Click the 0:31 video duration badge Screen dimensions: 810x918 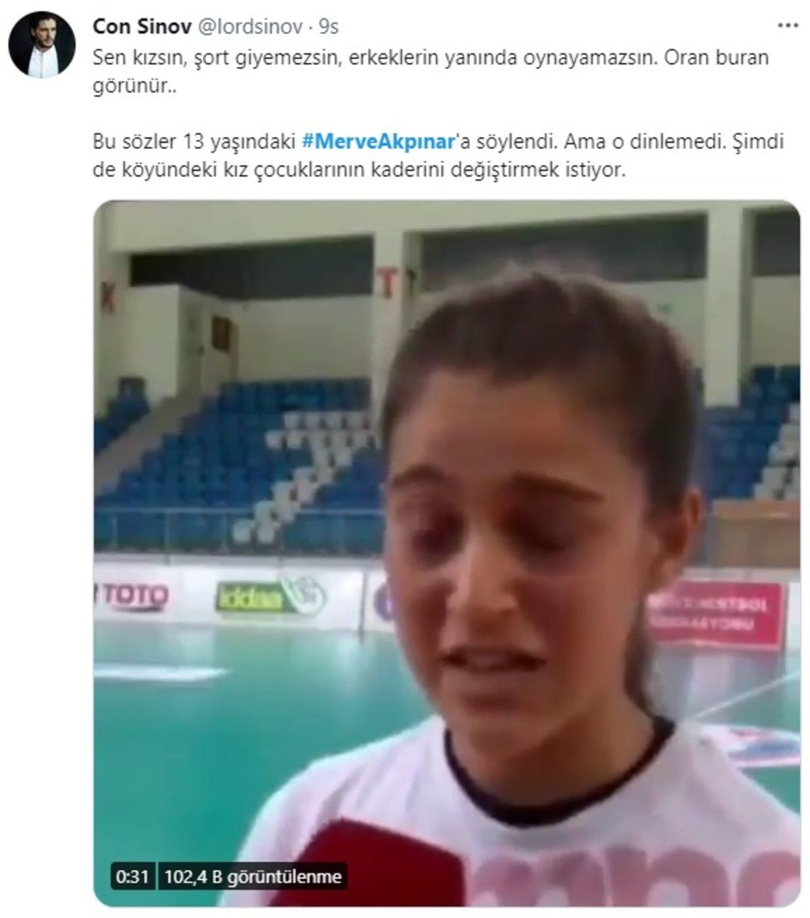coord(132,877)
